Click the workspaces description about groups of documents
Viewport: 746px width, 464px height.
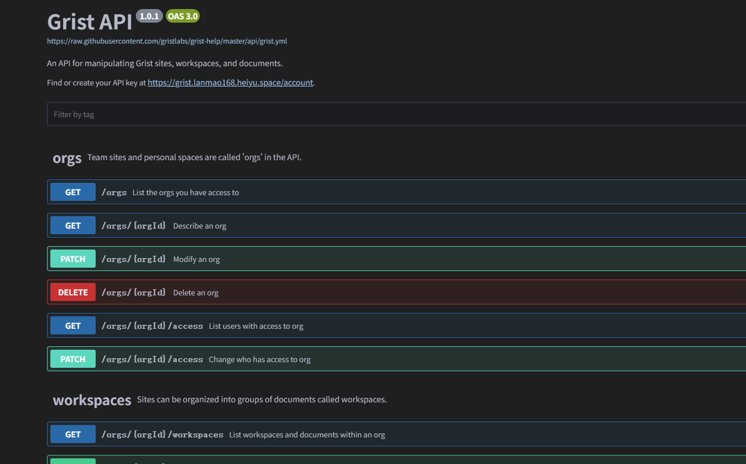pos(261,399)
